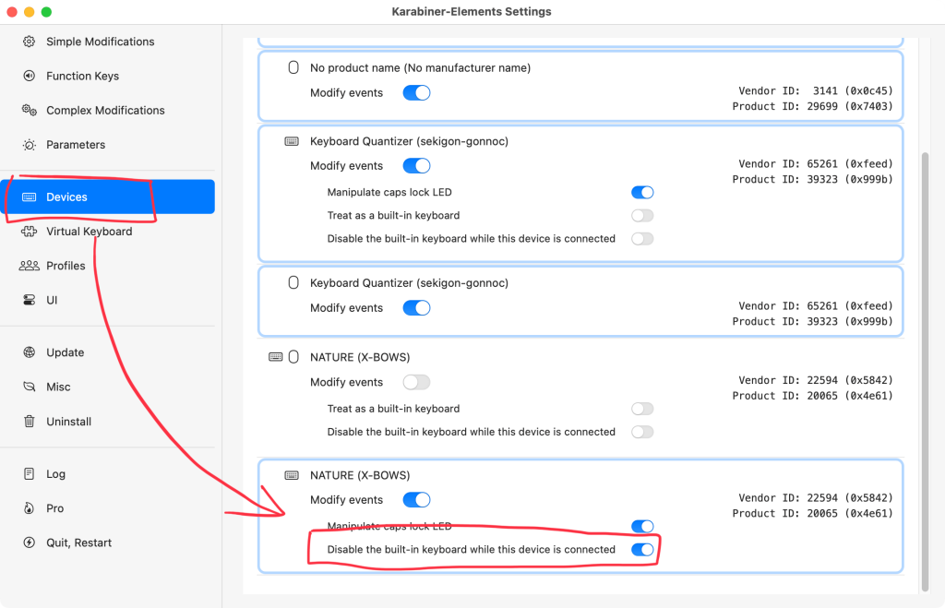Turn off Disable built-in keyboard on last NATURE card
The image size is (945, 608).
coord(642,550)
